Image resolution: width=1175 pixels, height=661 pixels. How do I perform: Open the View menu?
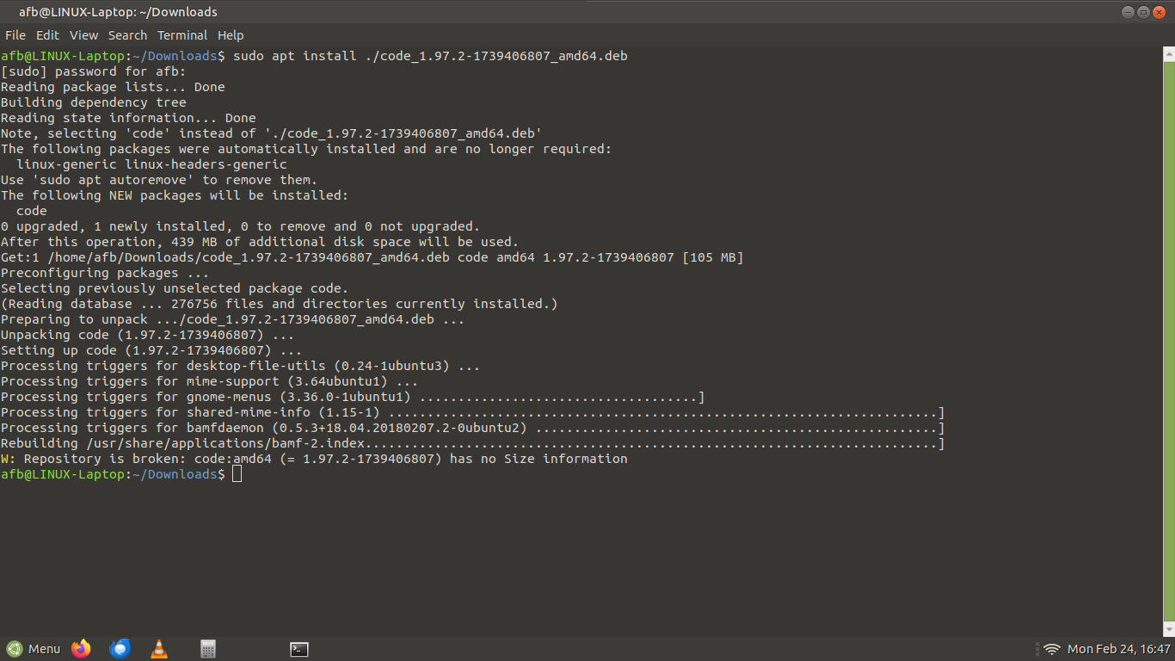83,35
